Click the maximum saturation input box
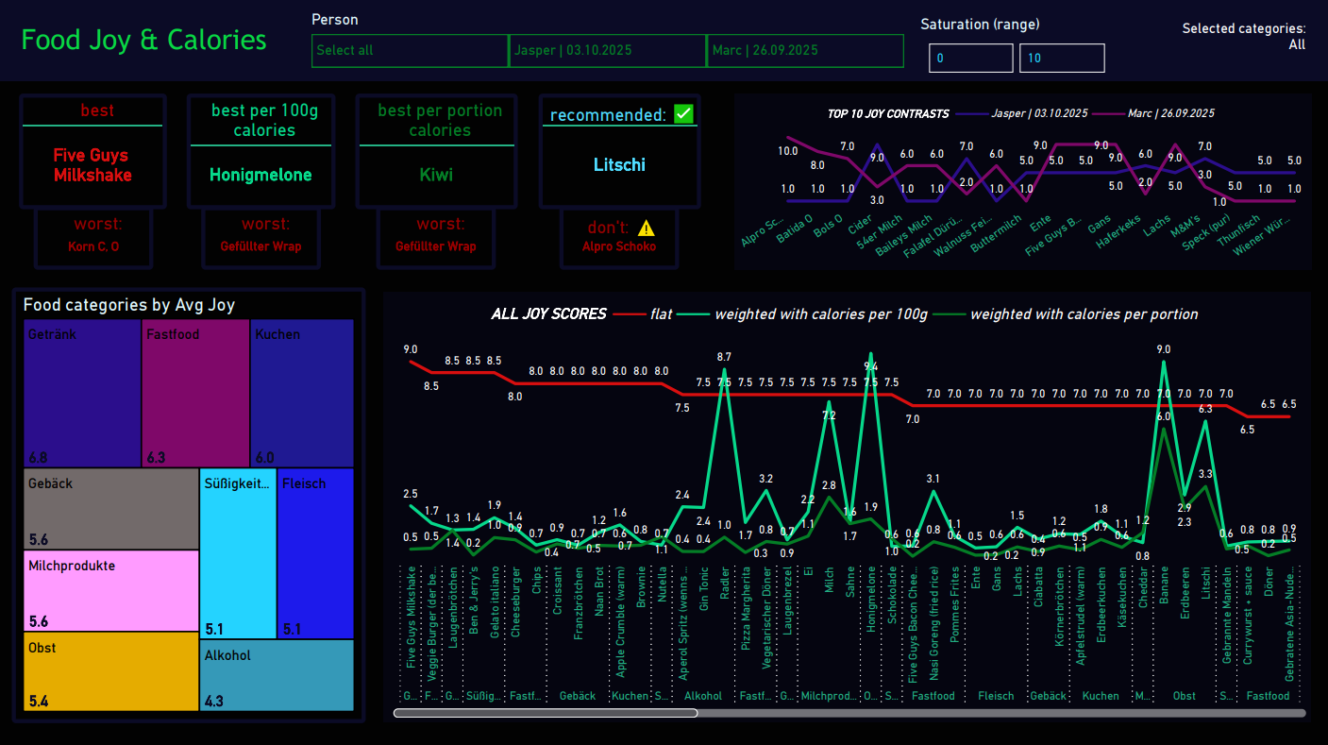Image resolution: width=1328 pixels, height=745 pixels. click(x=1061, y=59)
